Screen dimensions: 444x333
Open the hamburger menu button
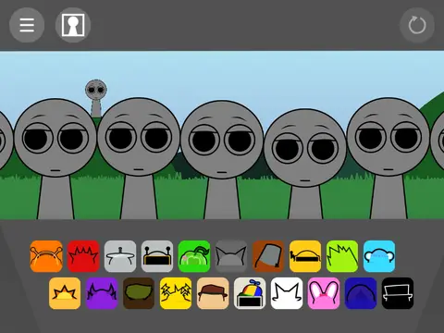coord(27,25)
